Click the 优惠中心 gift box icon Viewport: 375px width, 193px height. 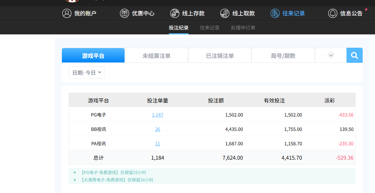coord(125,13)
